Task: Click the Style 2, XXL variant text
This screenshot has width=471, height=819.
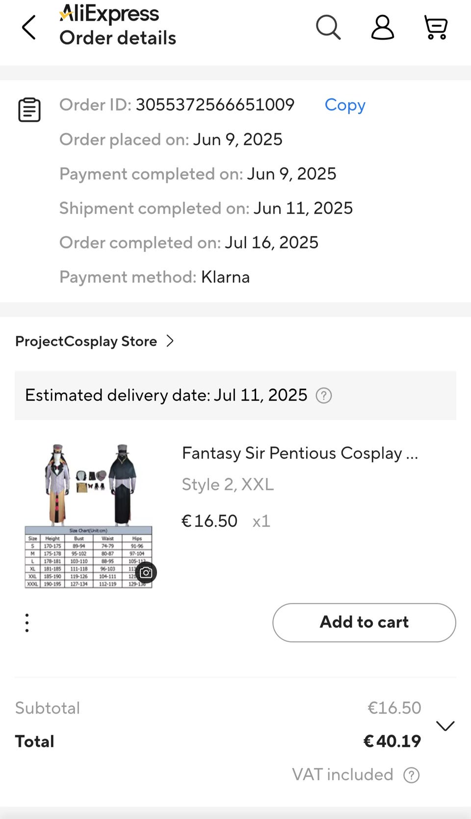Action: click(228, 485)
